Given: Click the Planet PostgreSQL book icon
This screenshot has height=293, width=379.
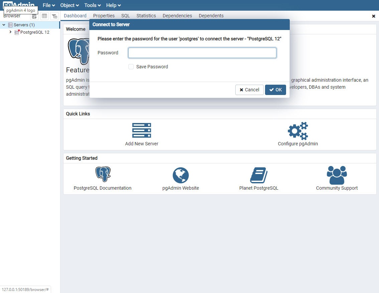Looking at the screenshot, I should tap(259, 175).
